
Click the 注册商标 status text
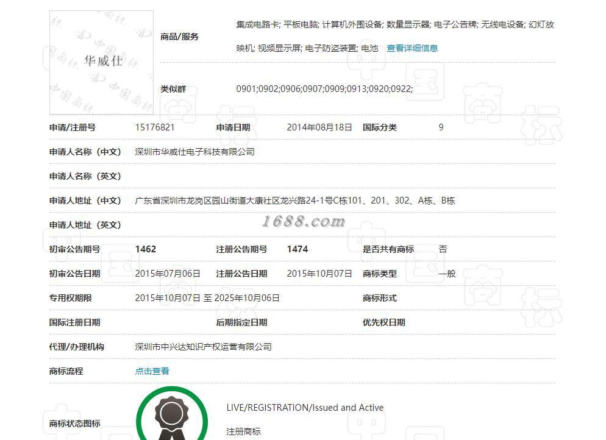pos(243,431)
